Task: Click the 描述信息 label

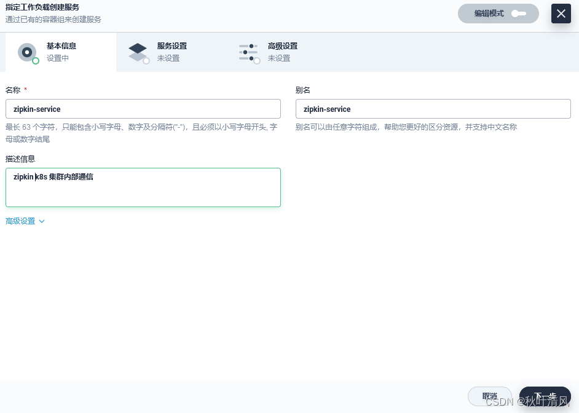Action: pos(20,159)
